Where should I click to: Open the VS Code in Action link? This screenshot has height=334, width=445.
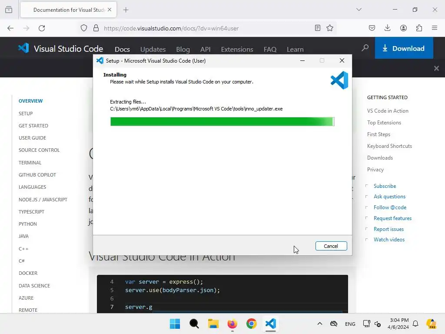[388, 111]
